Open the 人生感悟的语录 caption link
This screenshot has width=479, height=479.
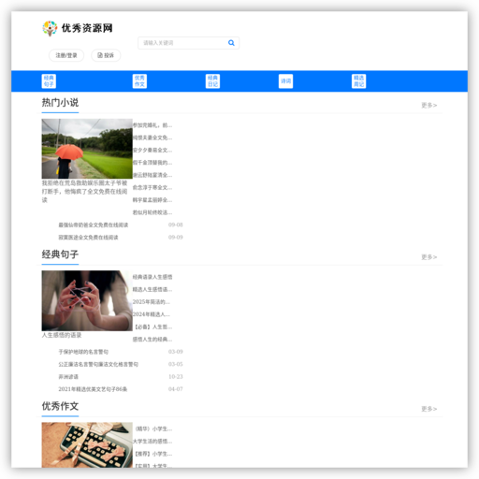62,335
